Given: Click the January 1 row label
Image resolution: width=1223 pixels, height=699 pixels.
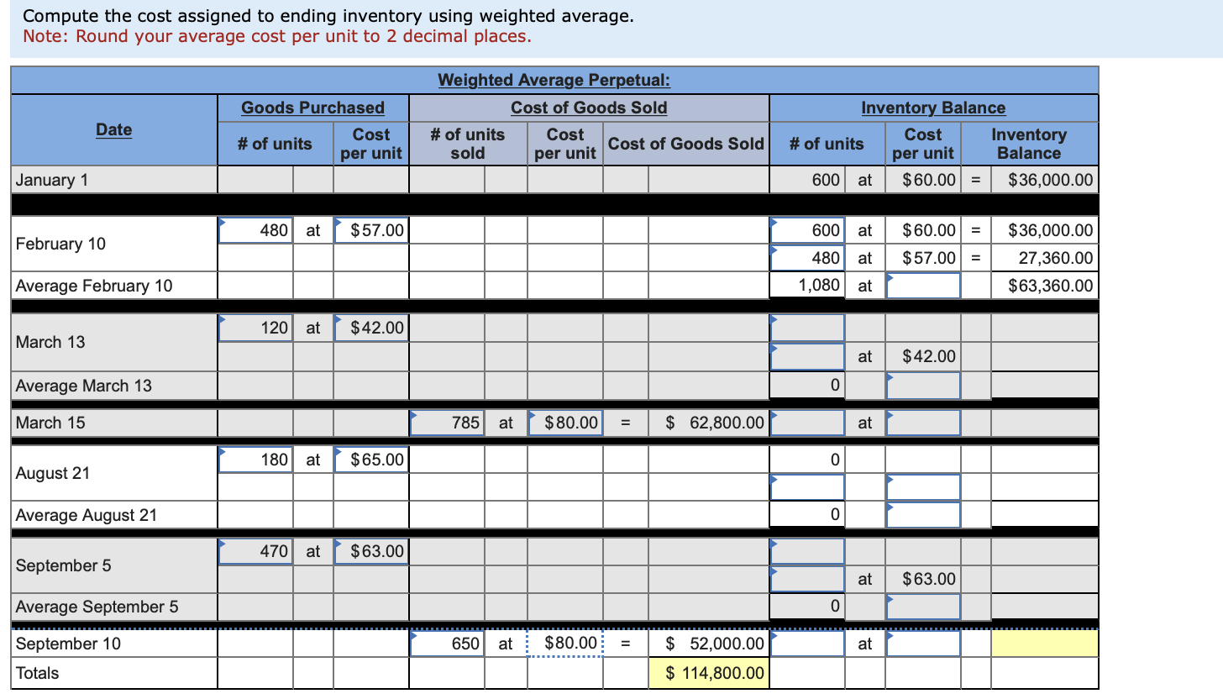Looking at the screenshot, I should (x=51, y=180).
